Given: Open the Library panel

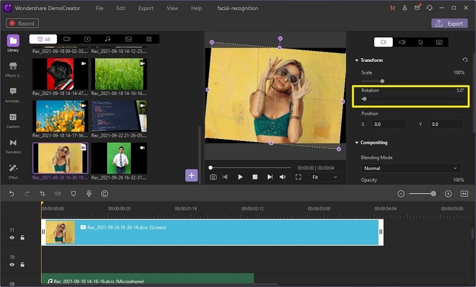Looking at the screenshot, I should pos(13,43).
